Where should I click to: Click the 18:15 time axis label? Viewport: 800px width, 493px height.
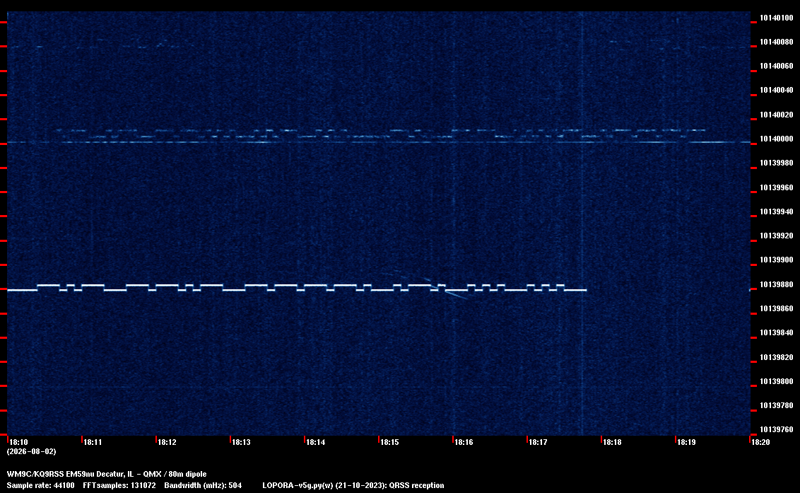(389, 442)
